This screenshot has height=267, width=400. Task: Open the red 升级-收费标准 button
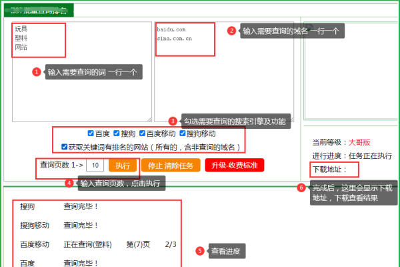point(234,165)
